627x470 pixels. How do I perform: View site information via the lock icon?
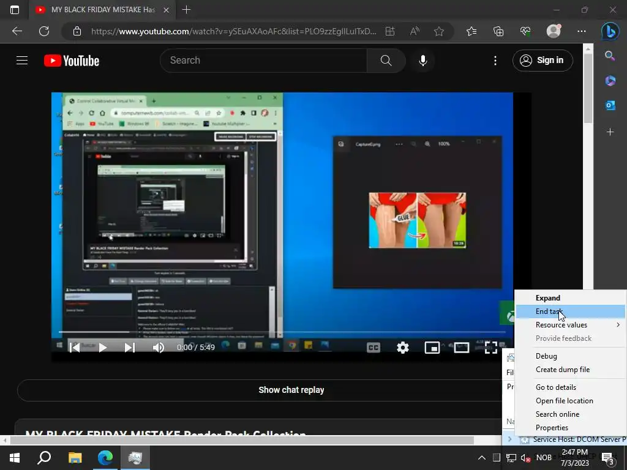tap(77, 31)
